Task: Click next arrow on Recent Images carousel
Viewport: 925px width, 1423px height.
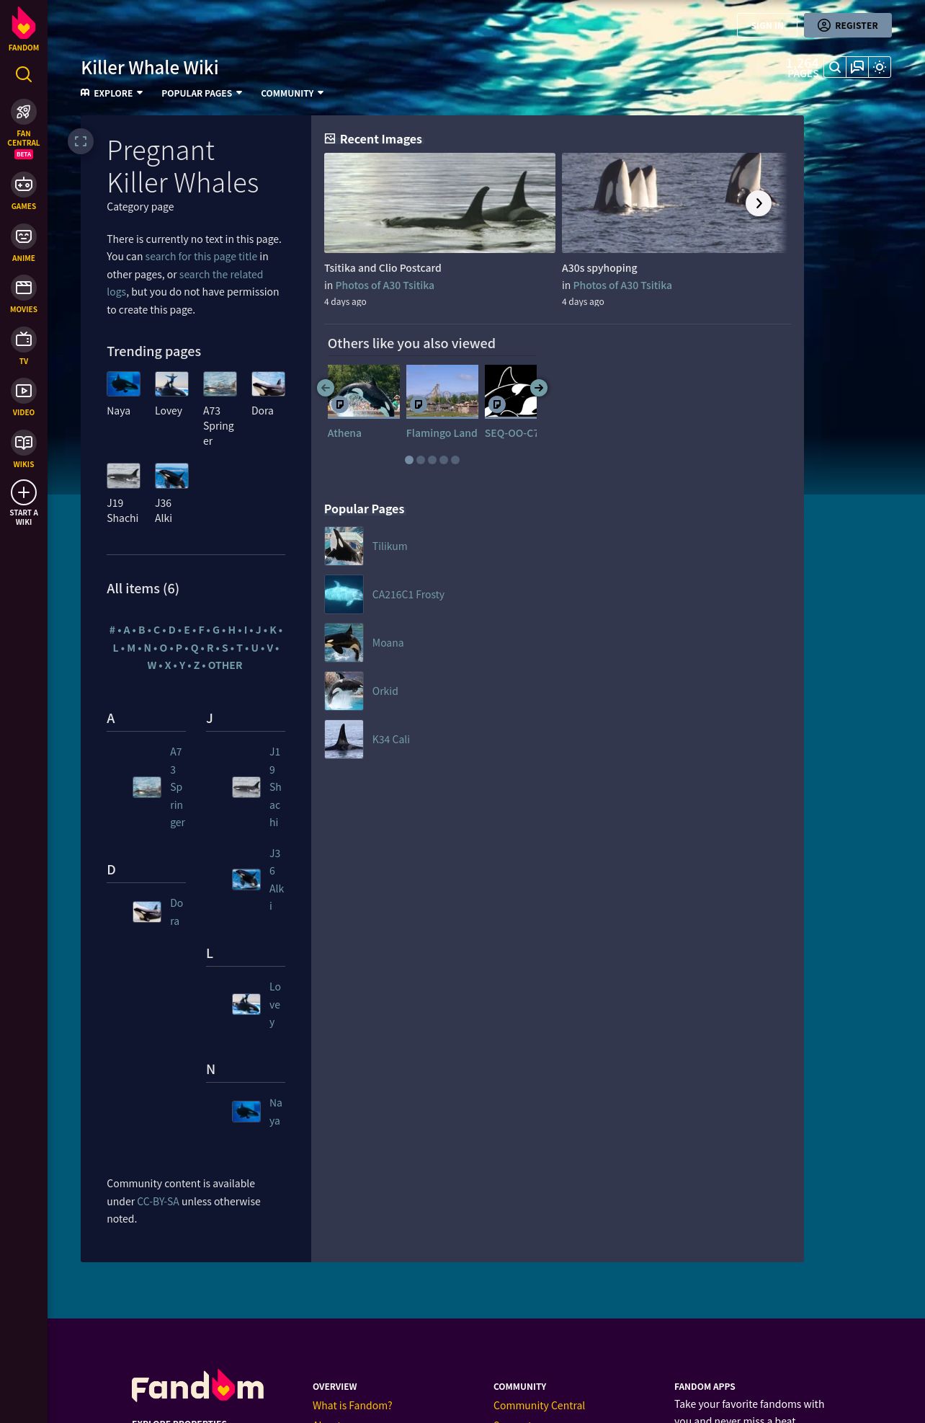Action: coord(759,203)
